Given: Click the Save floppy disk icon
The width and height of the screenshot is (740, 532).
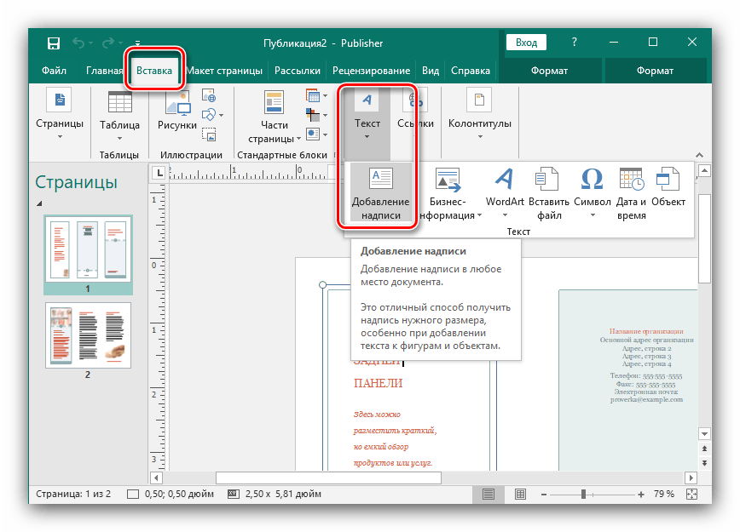Looking at the screenshot, I should click(54, 43).
